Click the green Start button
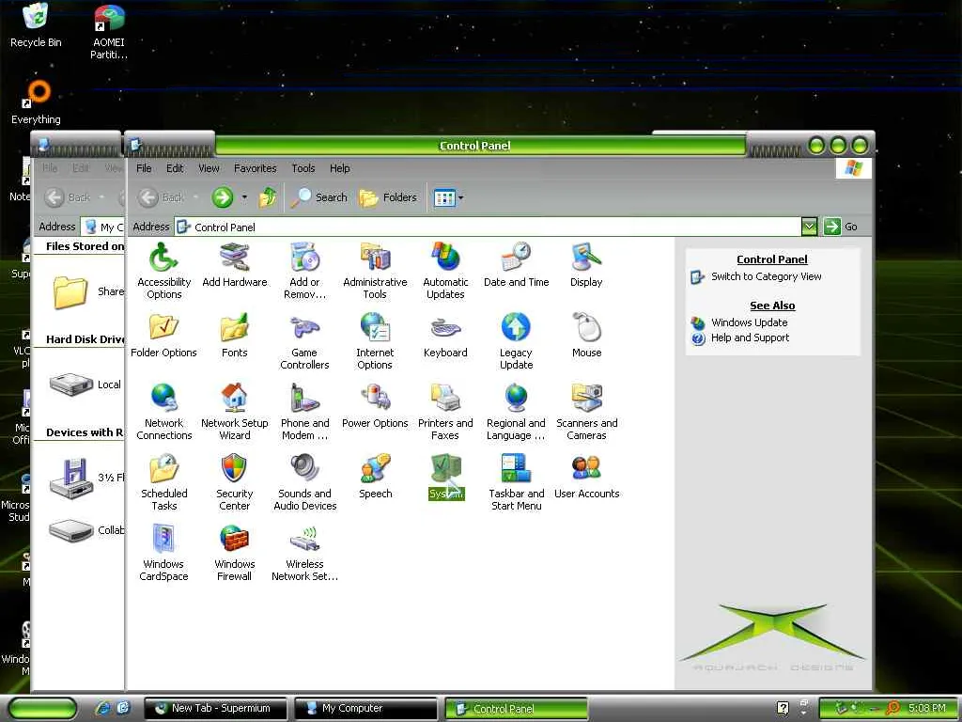The width and height of the screenshot is (962, 722). coord(42,709)
